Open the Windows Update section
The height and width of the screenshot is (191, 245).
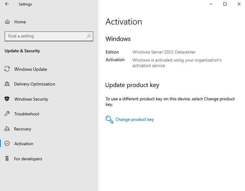click(x=30, y=69)
